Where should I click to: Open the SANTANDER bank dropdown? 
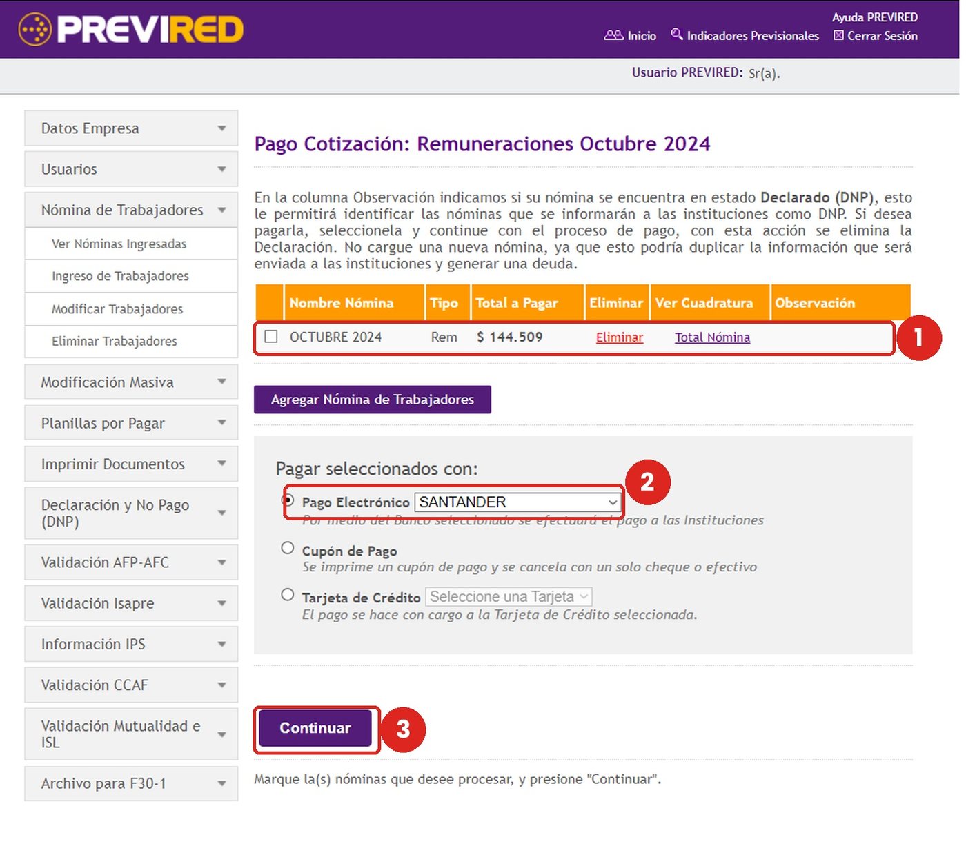(517, 502)
